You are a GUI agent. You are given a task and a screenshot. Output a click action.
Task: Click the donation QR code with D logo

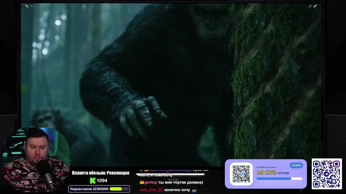(241, 174)
